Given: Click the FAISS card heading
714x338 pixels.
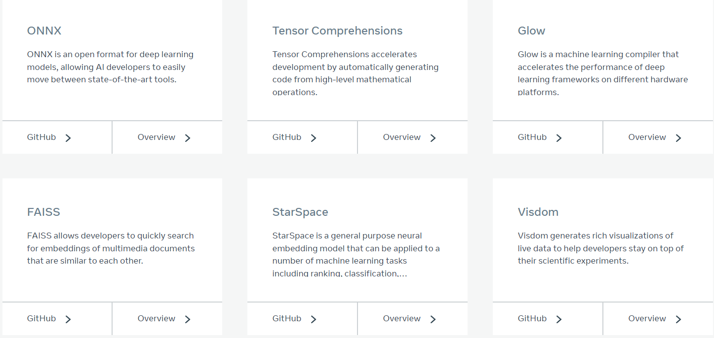Looking at the screenshot, I should point(43,212).
